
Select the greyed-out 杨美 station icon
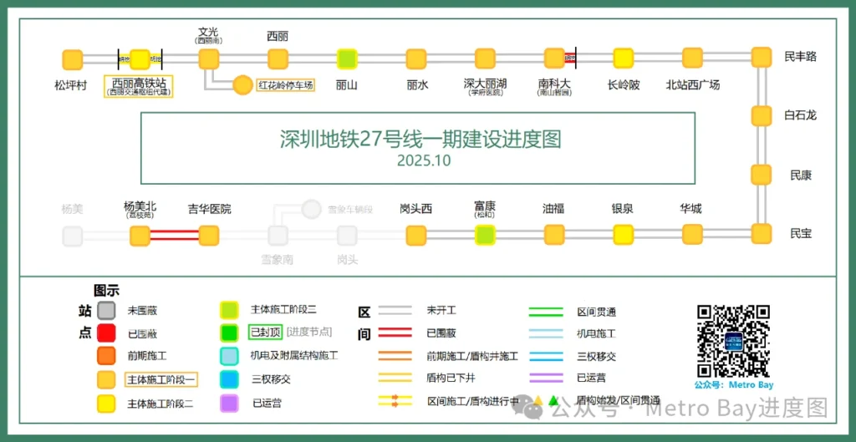point(73,236)
